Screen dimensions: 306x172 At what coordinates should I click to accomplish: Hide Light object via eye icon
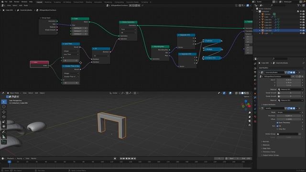coord(301,33)
